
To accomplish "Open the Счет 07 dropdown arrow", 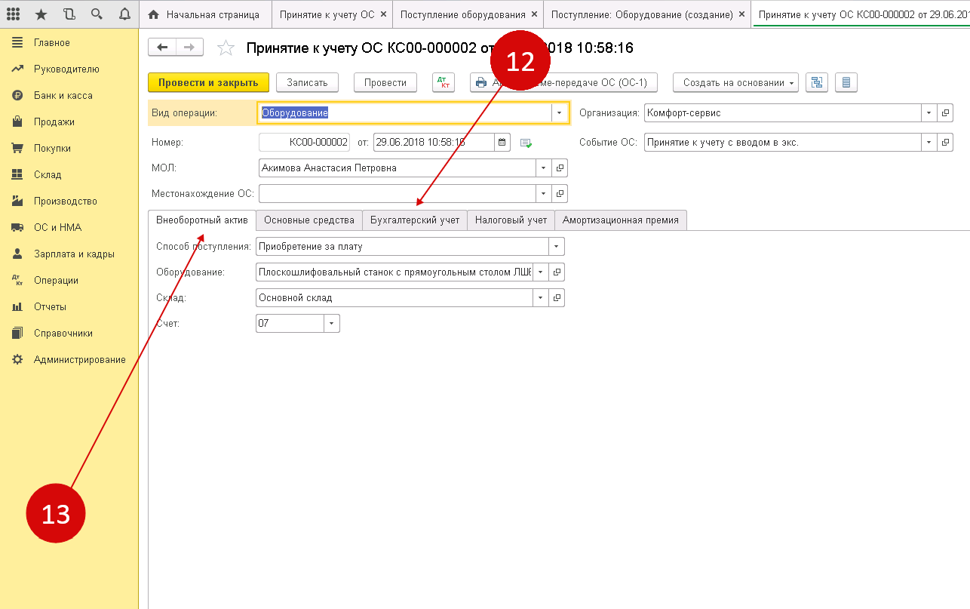I will pyautogui.click(x=332, y=324).
